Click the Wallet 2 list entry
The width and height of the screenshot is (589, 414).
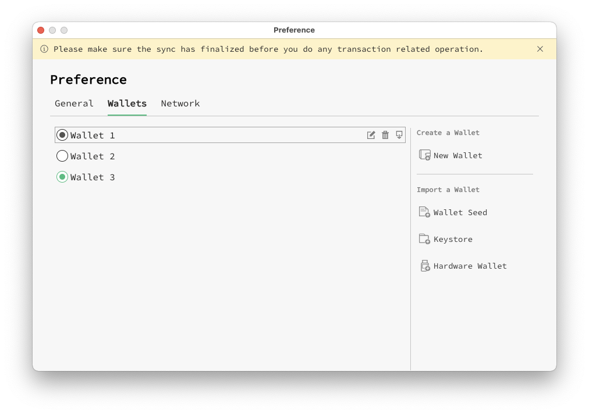pos(94,156)
